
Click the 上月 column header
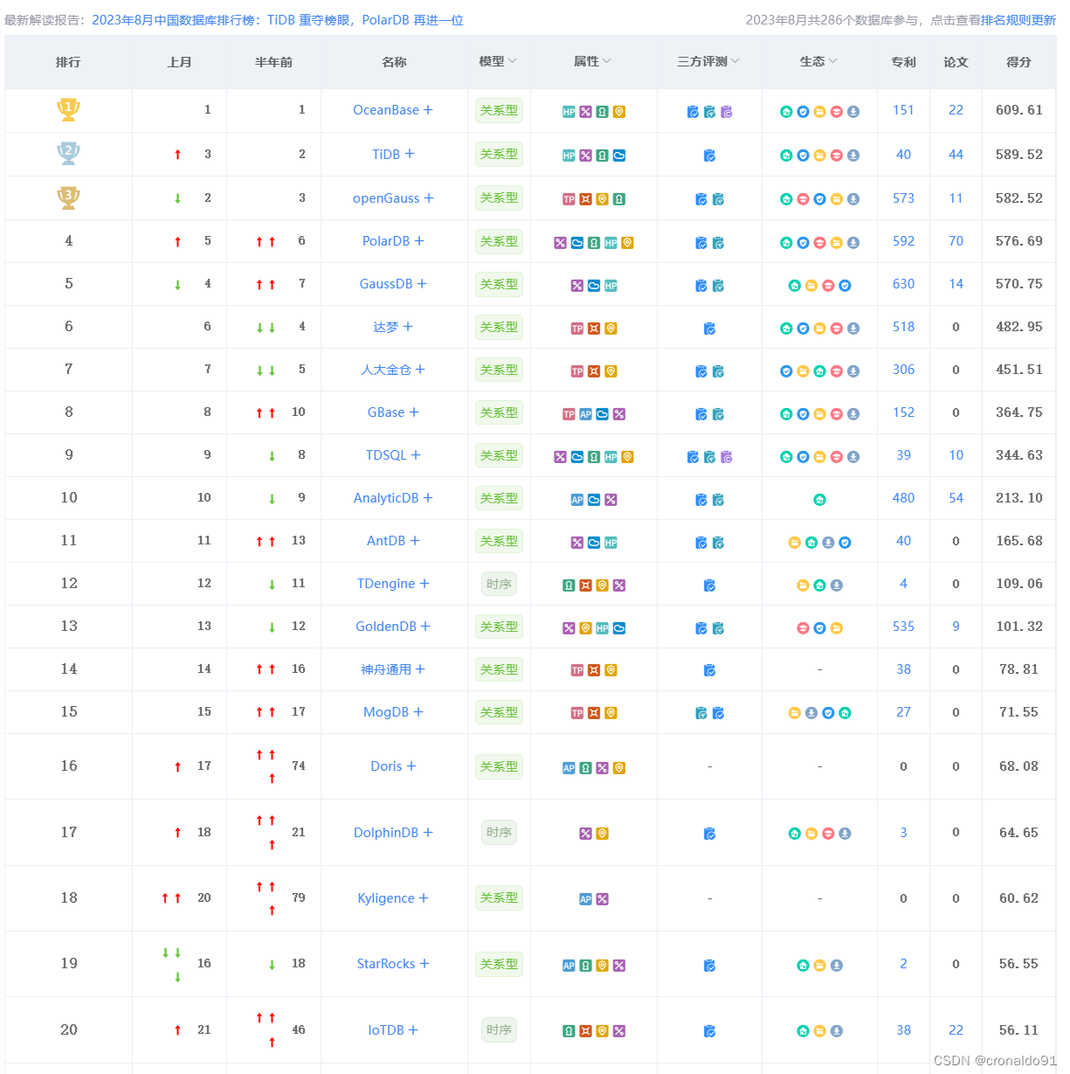[179, 62]
